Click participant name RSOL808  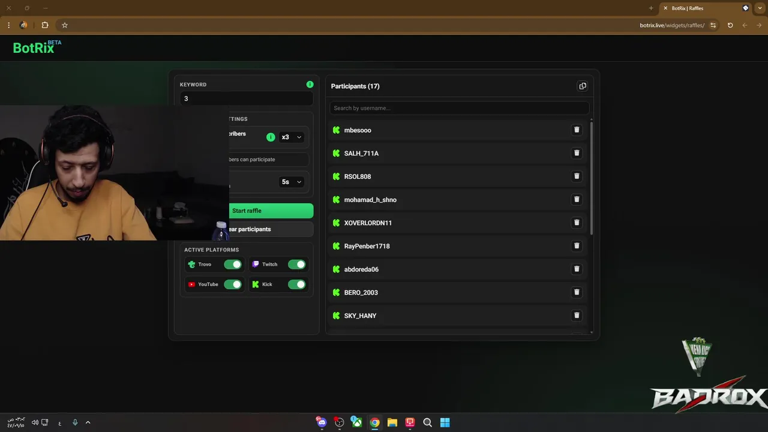(358, 176)
